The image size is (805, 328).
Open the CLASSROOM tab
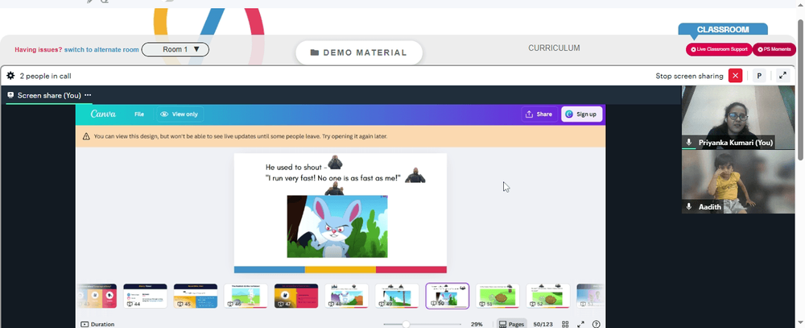722,30
